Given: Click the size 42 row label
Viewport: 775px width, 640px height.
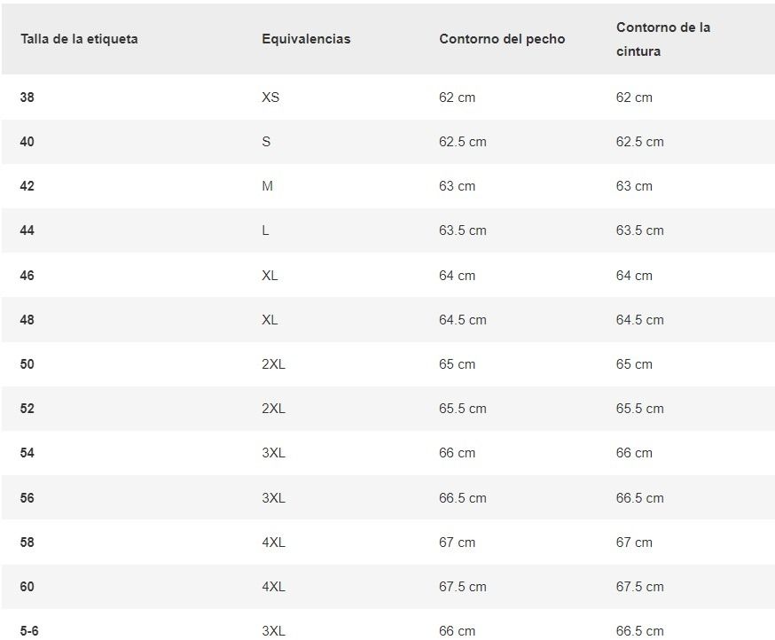Looking at the screenshot, I should 27,186.
